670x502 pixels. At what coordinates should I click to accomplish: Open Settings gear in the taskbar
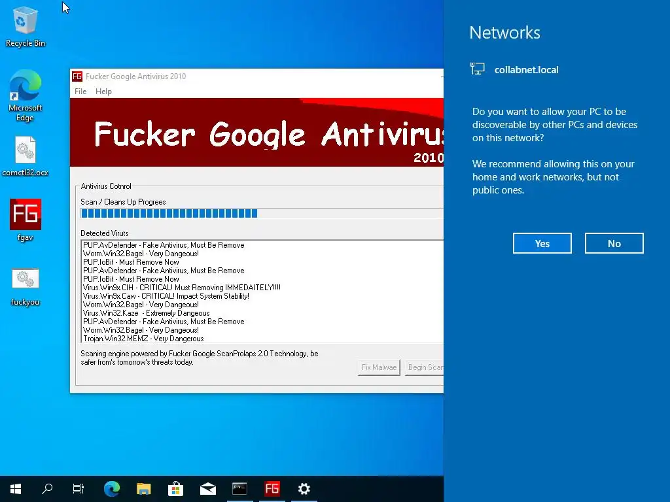click(304, 489)
